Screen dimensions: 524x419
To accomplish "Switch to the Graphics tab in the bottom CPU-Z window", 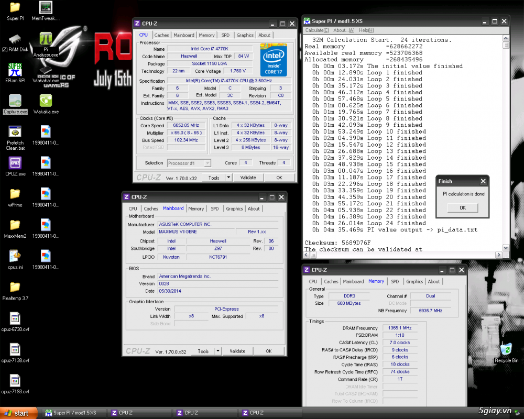I will tap(414, 281).
